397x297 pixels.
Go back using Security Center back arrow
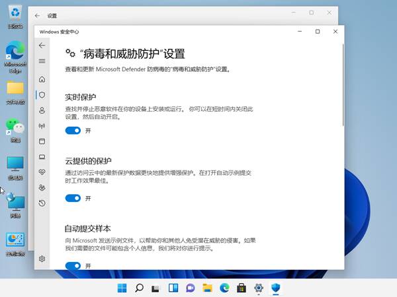[42, 46]
